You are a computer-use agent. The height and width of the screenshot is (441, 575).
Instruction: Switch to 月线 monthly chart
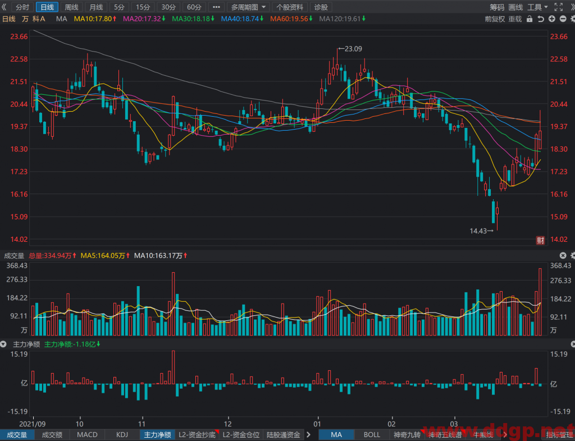(96, 7)
